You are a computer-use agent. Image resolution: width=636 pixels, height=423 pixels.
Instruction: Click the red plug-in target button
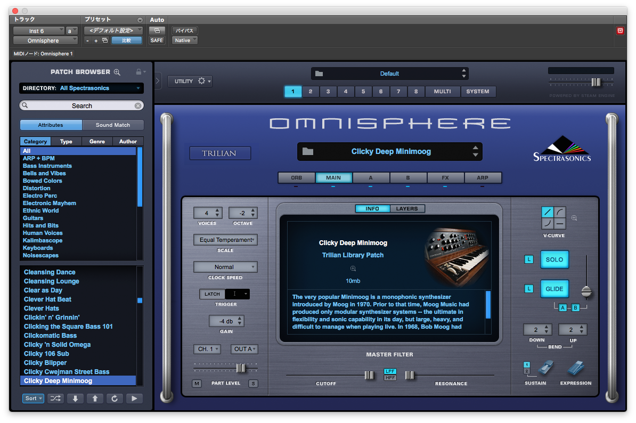click(x=620, y=30)
